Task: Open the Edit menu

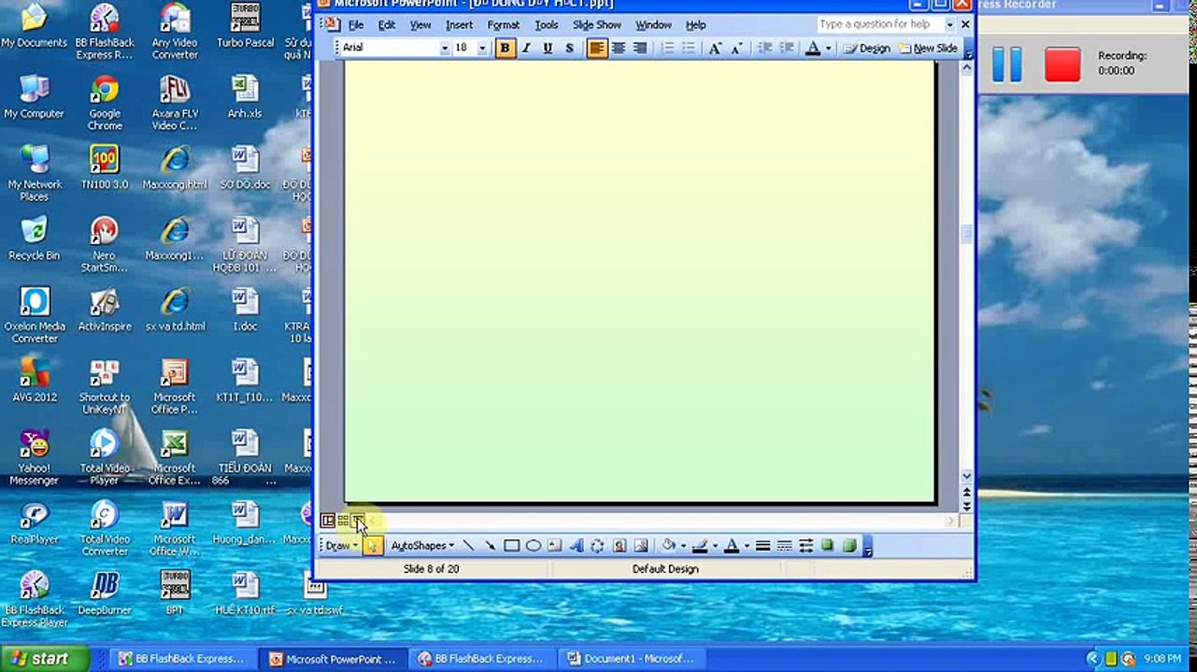Action: [387, 25]
